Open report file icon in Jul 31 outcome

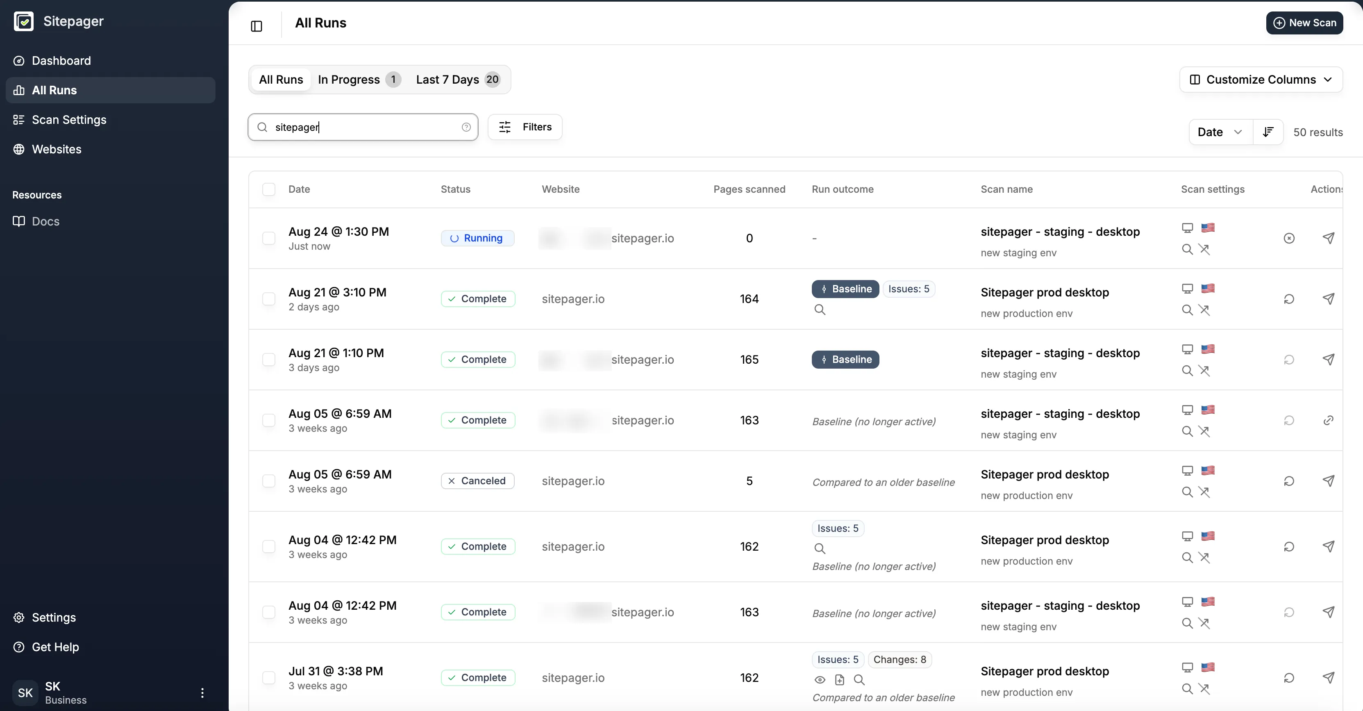839,680
